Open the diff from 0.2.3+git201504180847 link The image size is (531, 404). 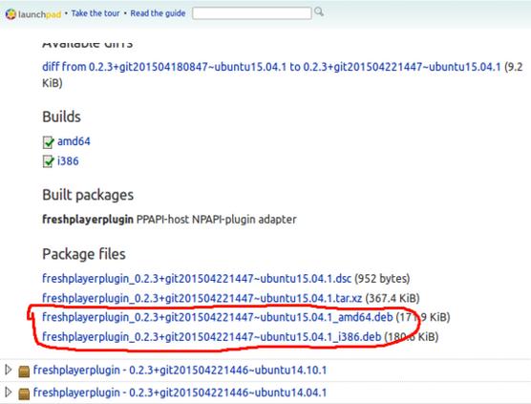(x=271, y=67)
